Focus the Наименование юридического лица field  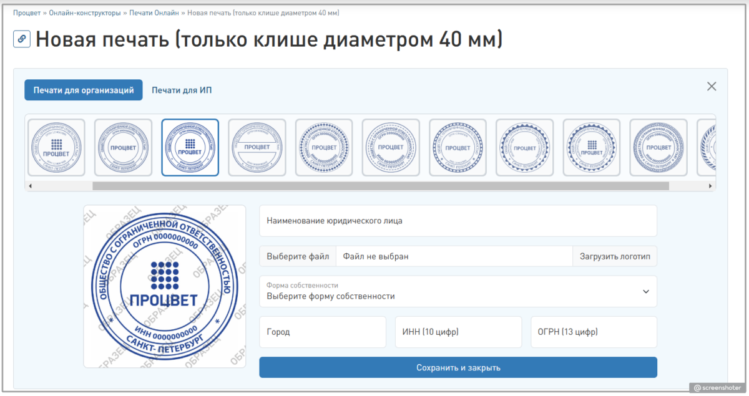pyautogui.click(x=458, y=221)
